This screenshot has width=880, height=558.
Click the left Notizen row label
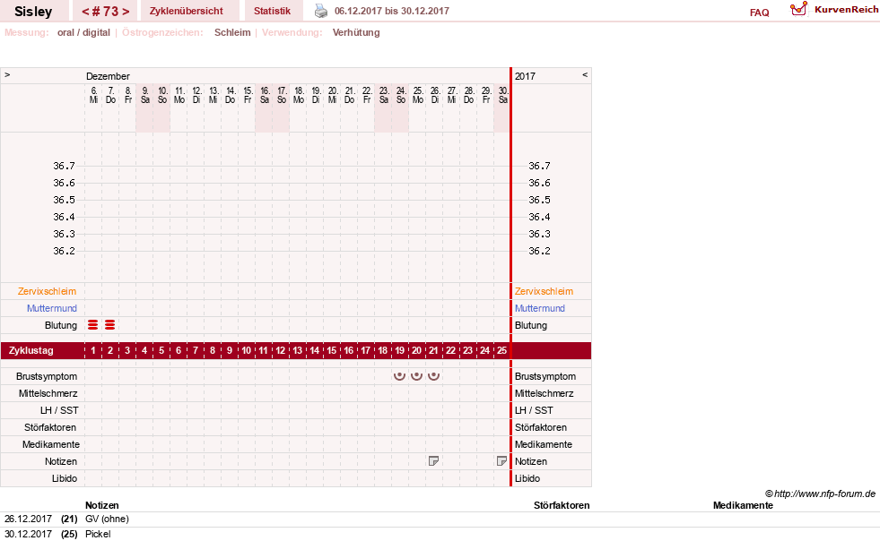point(61,461)
